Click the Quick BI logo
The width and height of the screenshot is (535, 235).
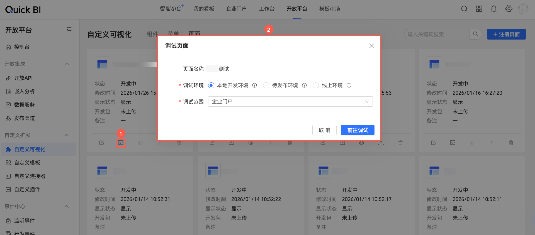point(23,10)
